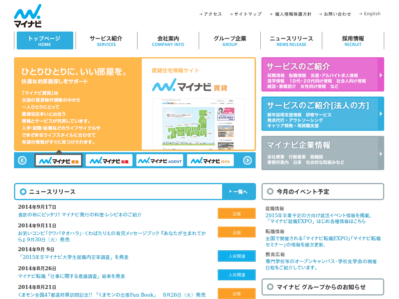The height and width of the screenshot is (299, 399).
Task: Click 出版 tag for September 11 news
Action: click(237, 232)
